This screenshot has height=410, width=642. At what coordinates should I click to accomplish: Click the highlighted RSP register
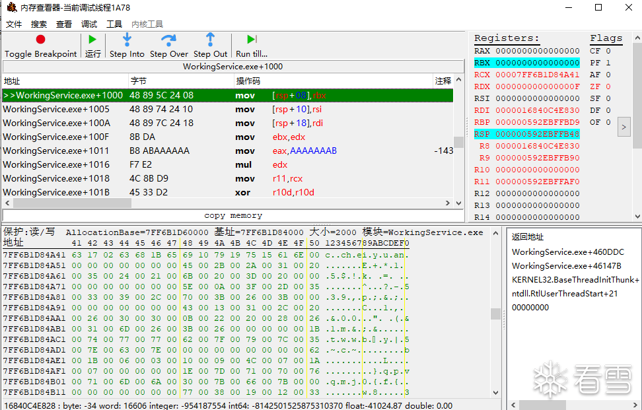tap(527, 134)
